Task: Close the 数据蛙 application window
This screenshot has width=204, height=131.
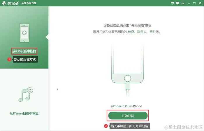Action: pyautogui.click(x=200, y=3)
